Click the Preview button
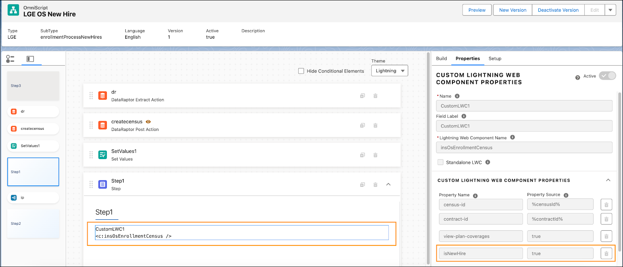This screenshot has height=267, width=623. click(x=477, y=10)
